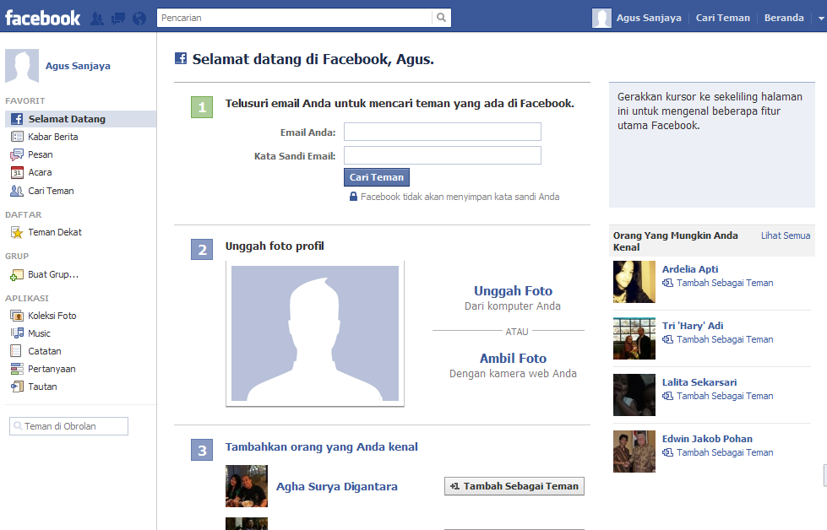Open account dropdown arrow in header
Image resolution: width=827 pixels, height=530 pixels.
821,18
